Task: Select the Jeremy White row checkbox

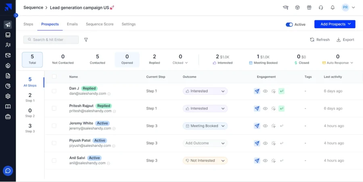Action: [x=54, y=126]
